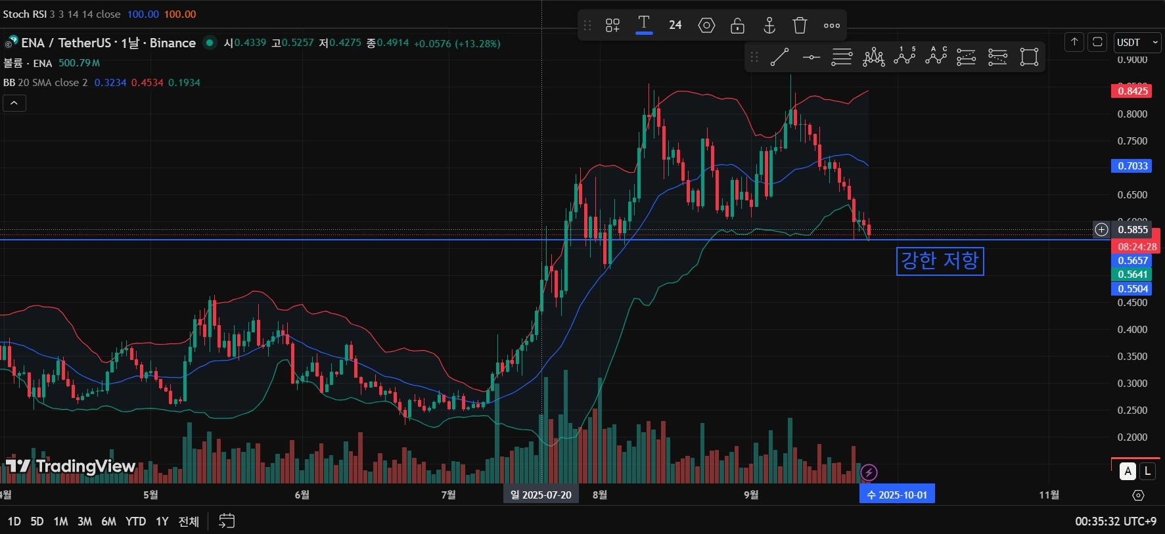This screenshot has width=1165, height=534.
Task: Click the maximize chart pane icon
Action: [1097, 42]
